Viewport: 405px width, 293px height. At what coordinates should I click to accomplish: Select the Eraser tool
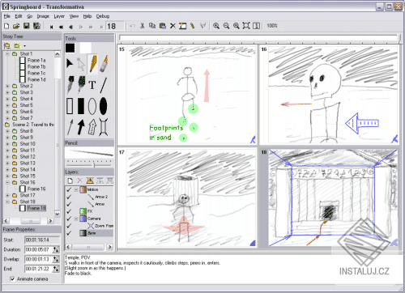click(x=104, y=64)
